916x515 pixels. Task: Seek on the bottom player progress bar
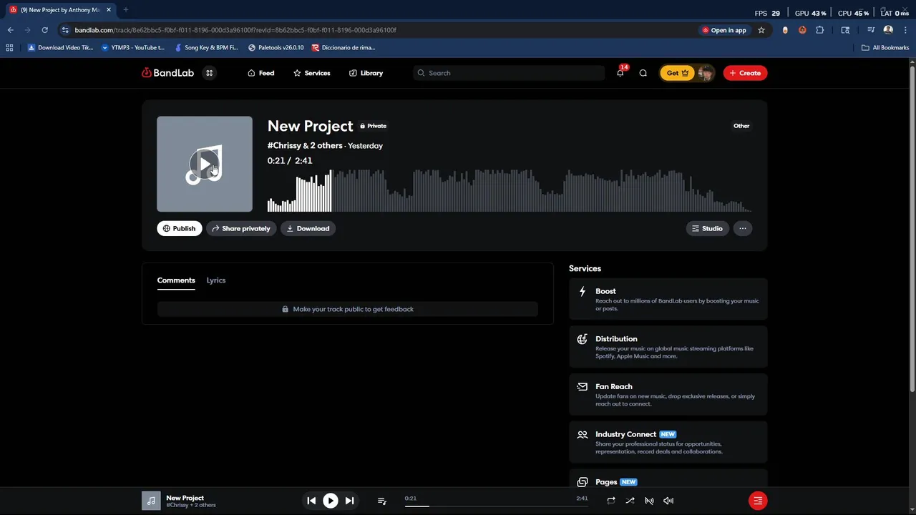[x=496, y=506]
